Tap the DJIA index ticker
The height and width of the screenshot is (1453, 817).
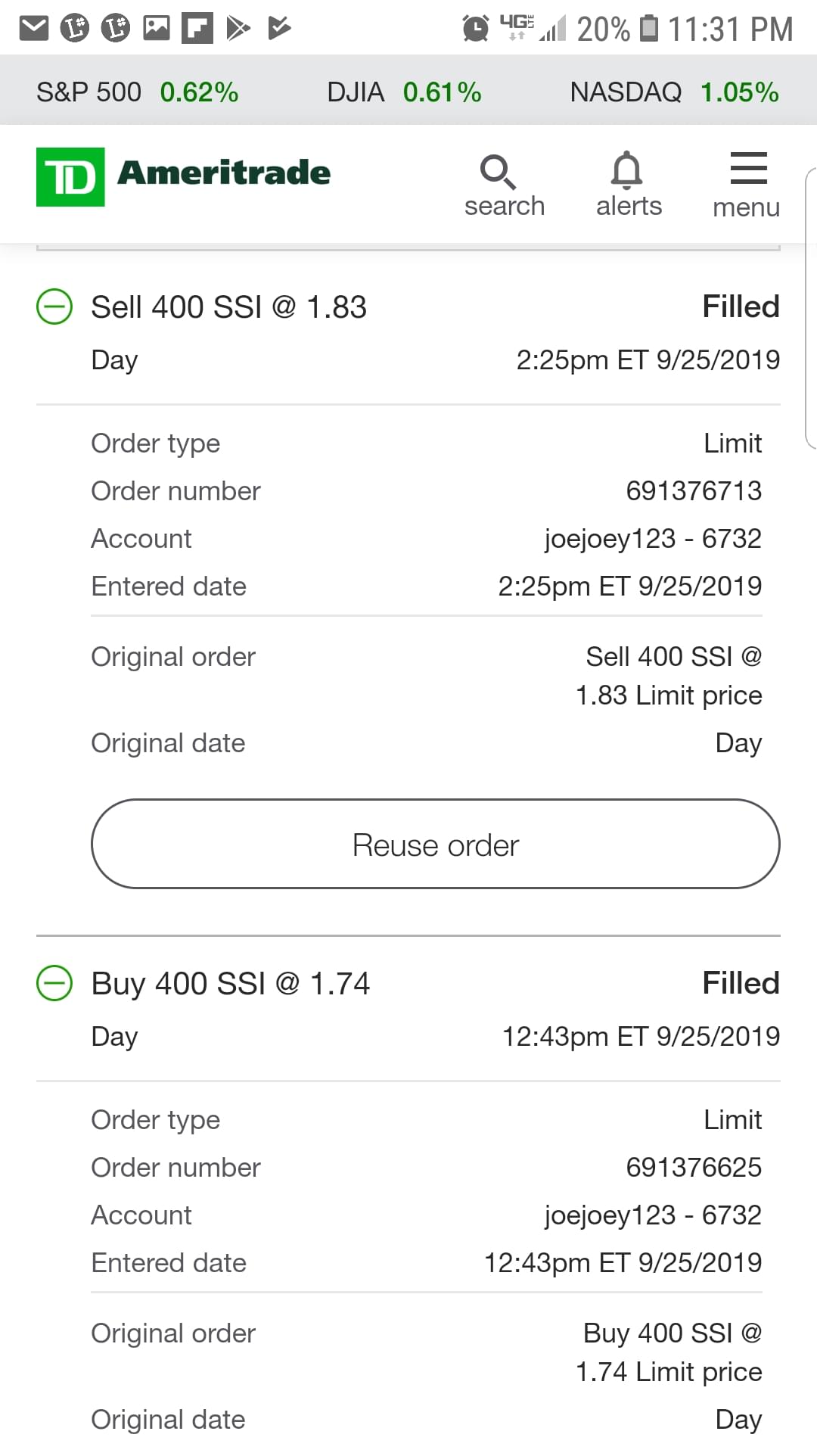[x=403, y=92]
